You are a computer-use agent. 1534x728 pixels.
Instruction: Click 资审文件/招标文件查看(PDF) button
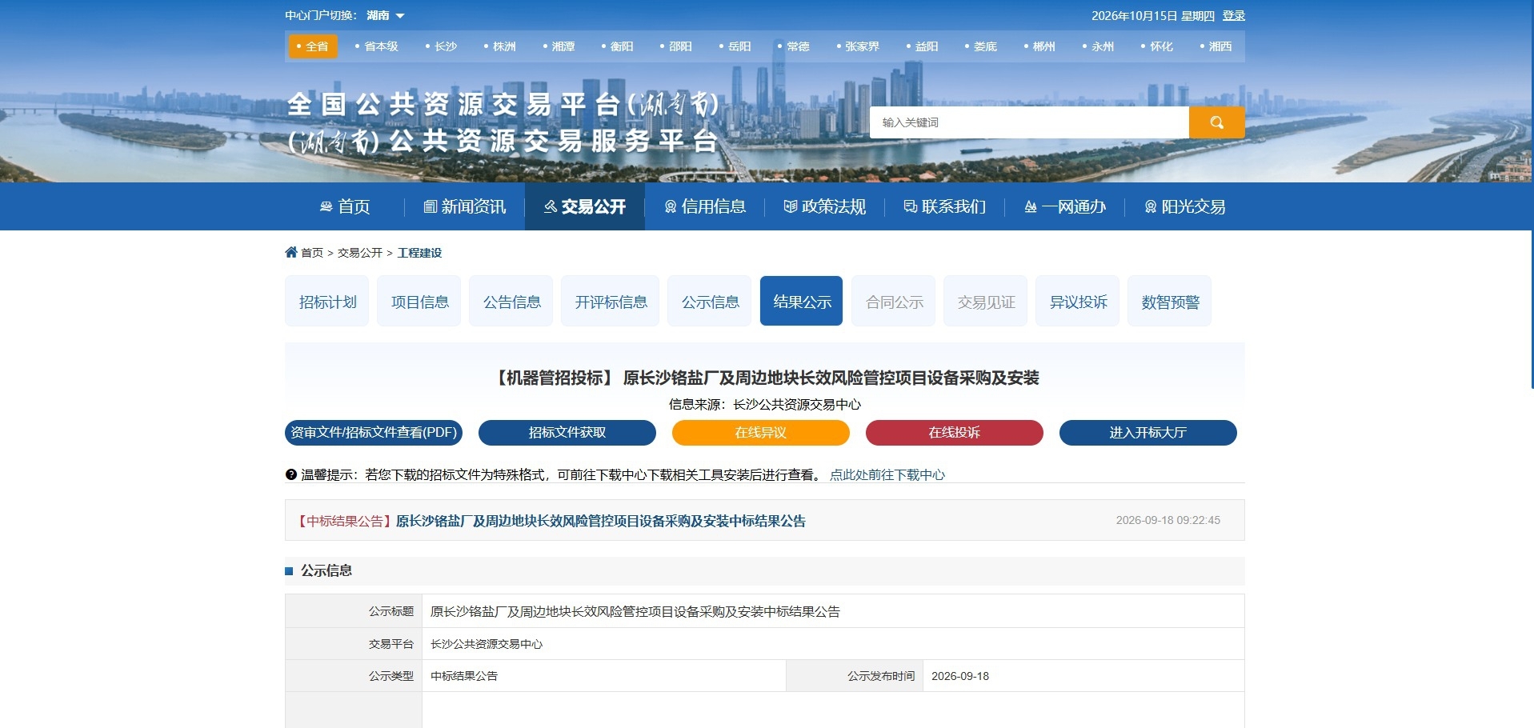374,433
